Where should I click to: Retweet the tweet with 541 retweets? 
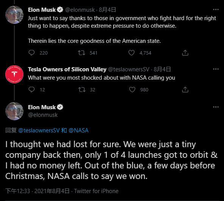[x=82, y=53]
